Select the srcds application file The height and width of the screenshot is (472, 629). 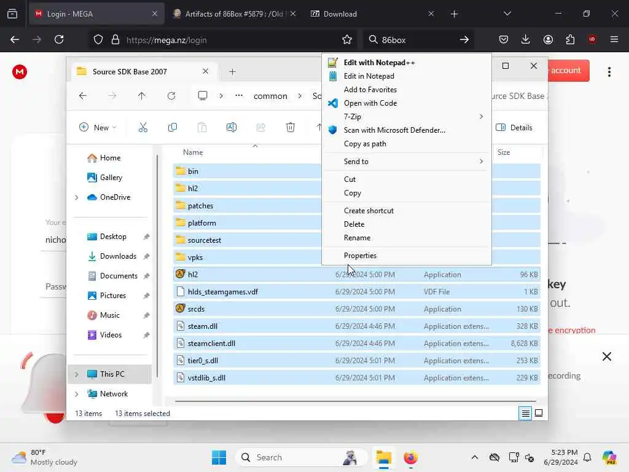tap(357, 309)
